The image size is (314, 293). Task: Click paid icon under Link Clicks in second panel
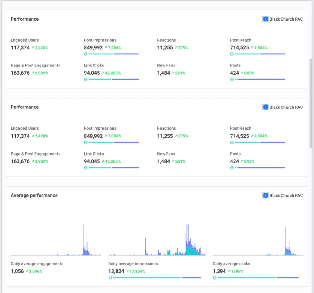pyautogui.click(x=86, y=167)
